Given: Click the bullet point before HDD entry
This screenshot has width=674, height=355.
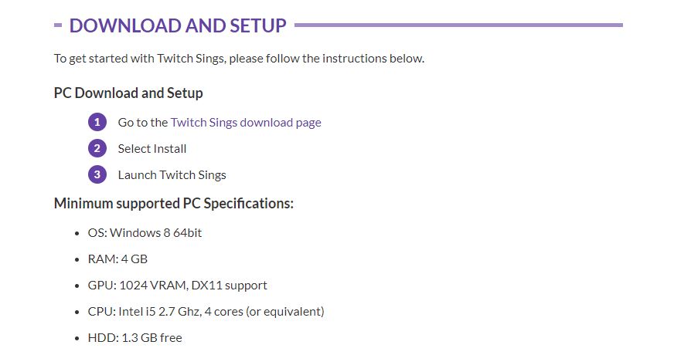Looking at the screenshot, I should [x=77, y=338].
